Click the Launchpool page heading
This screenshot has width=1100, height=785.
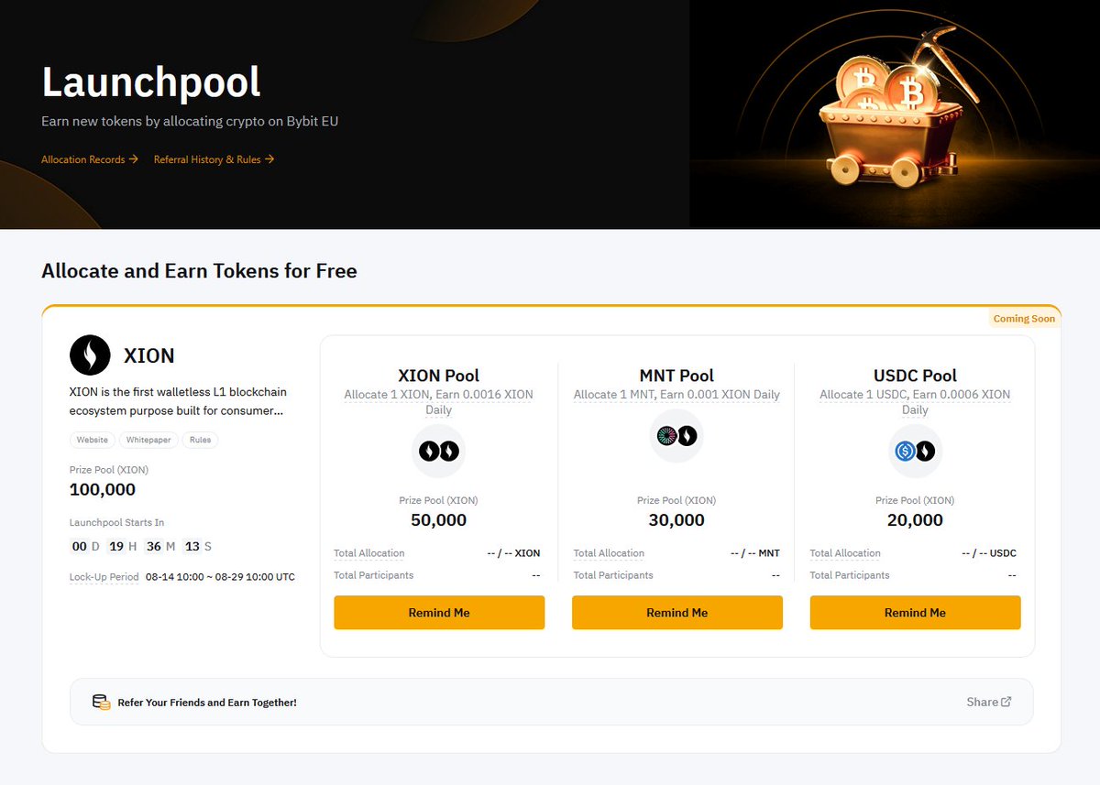(x=151, y=82)
